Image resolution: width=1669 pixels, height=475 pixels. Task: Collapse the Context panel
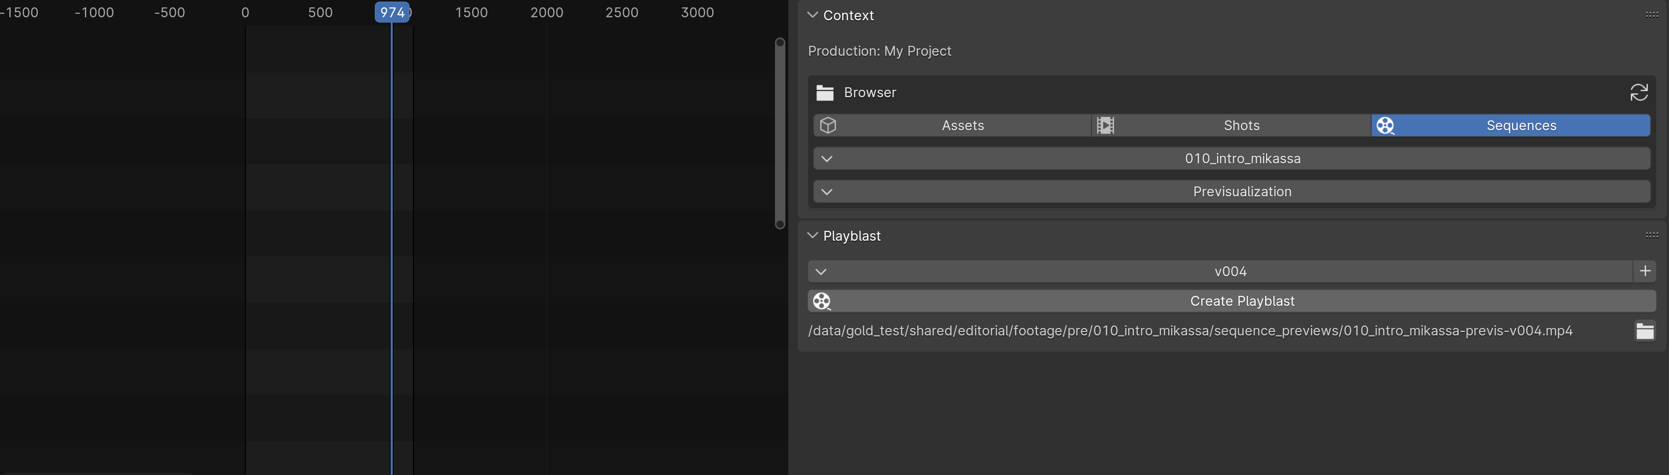coord(813,15)
